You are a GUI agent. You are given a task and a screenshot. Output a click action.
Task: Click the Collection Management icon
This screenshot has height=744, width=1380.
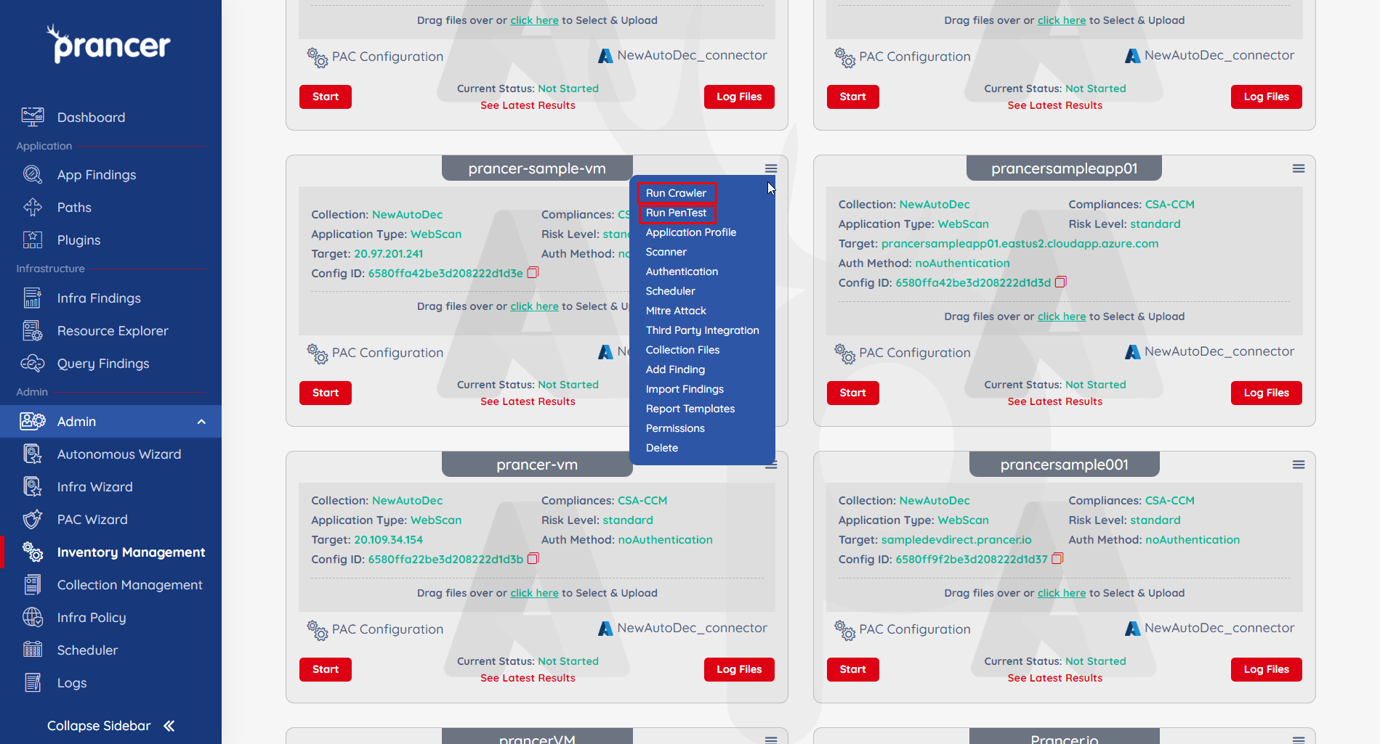coord(33,584)
